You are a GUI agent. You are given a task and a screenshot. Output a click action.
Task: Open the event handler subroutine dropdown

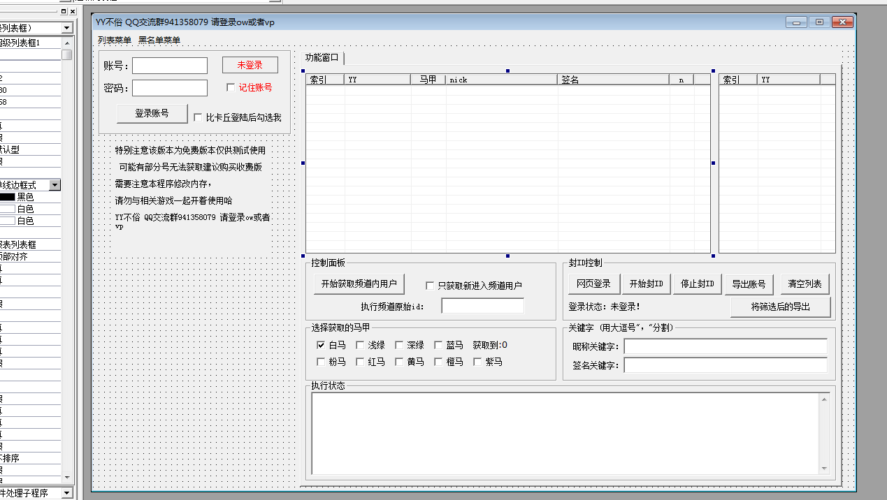tap(67, 493)
